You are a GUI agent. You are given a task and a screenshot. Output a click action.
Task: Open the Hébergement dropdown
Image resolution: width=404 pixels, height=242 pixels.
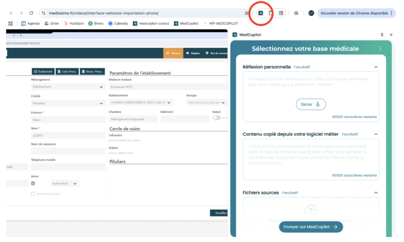68,87
